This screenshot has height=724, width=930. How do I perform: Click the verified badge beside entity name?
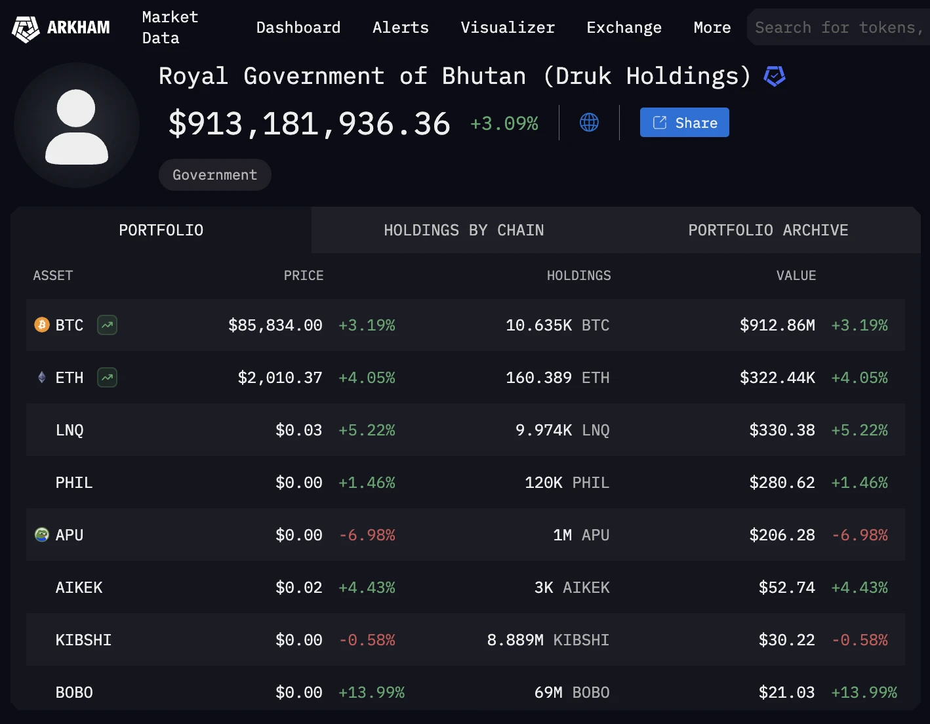click(775, 77)
